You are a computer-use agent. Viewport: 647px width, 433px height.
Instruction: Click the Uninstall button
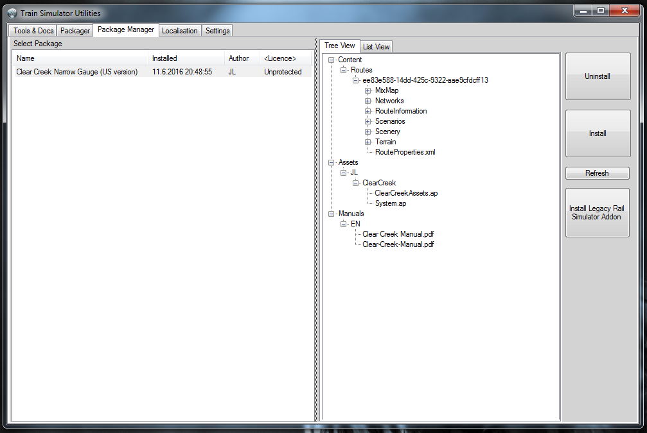pos(598,76)
